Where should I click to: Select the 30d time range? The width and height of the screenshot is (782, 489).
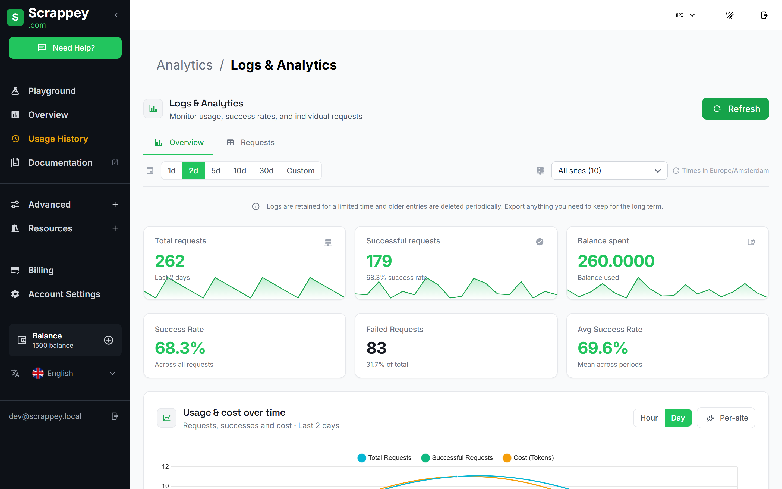click(266, 170)
